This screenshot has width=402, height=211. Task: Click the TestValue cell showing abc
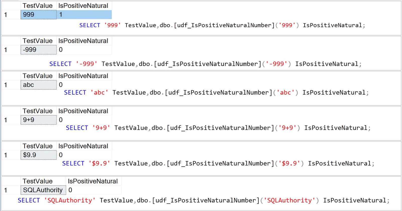tap(38, 85)
